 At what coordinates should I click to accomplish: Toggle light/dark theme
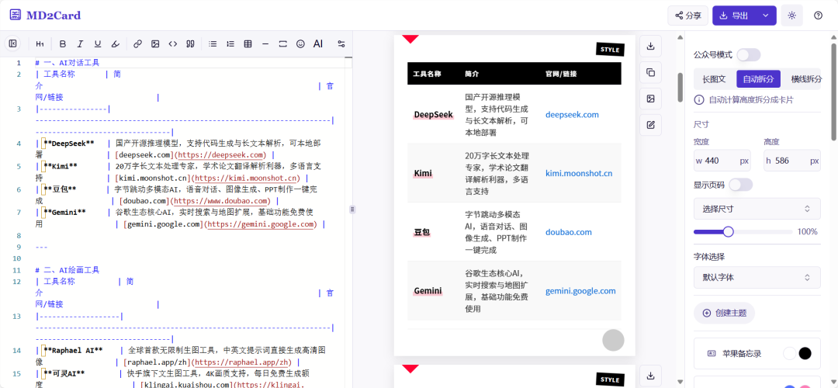point(792,16)
